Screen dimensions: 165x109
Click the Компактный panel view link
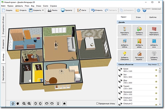(x=156, y=9)
